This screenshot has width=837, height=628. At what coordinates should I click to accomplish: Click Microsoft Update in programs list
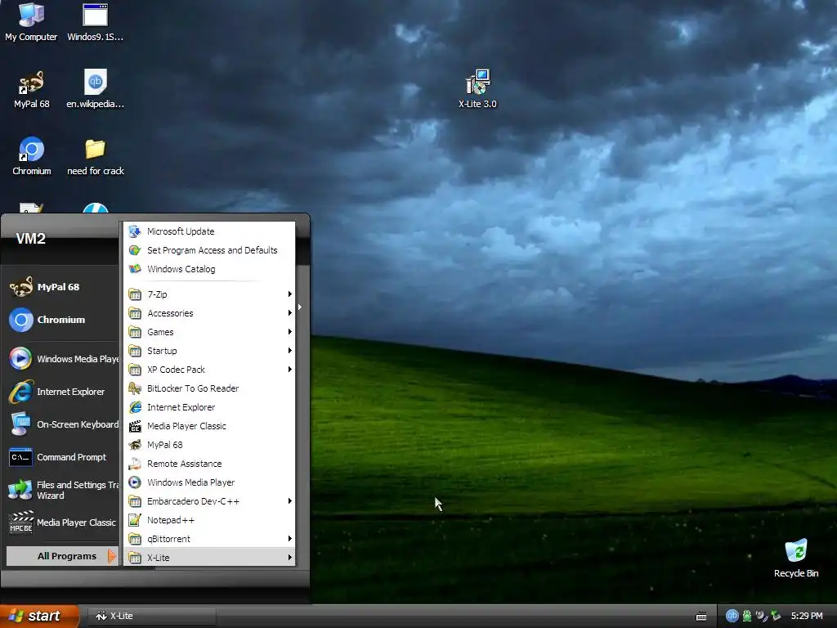point(209,231)
